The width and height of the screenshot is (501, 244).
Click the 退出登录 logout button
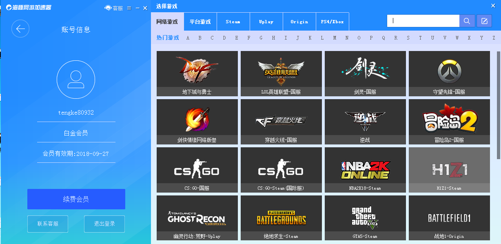104,224
